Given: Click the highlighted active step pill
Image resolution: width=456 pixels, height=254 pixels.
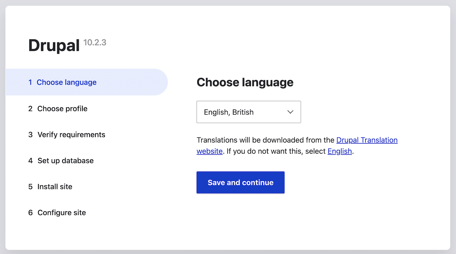Looking at the screenshot, I should pyautogui.click(x=86, y=82).
